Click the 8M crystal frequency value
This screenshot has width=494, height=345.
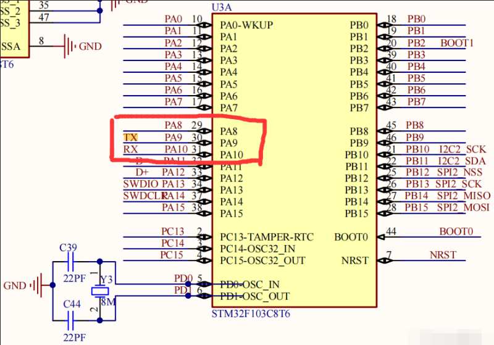coord(109,302)
